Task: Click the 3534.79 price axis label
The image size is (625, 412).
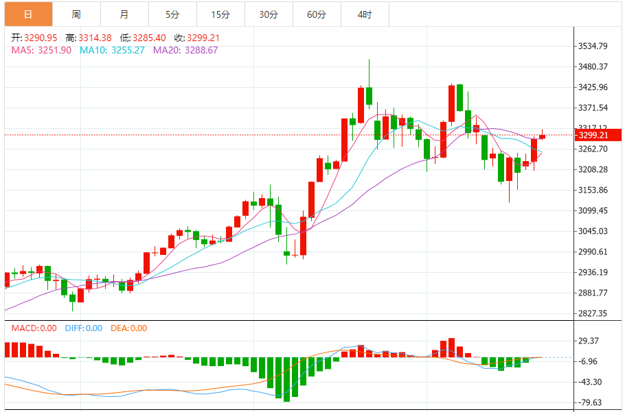Action: click(593, 46)
